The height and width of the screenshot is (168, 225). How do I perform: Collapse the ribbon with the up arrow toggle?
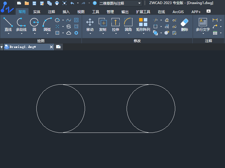pos(208,11)
